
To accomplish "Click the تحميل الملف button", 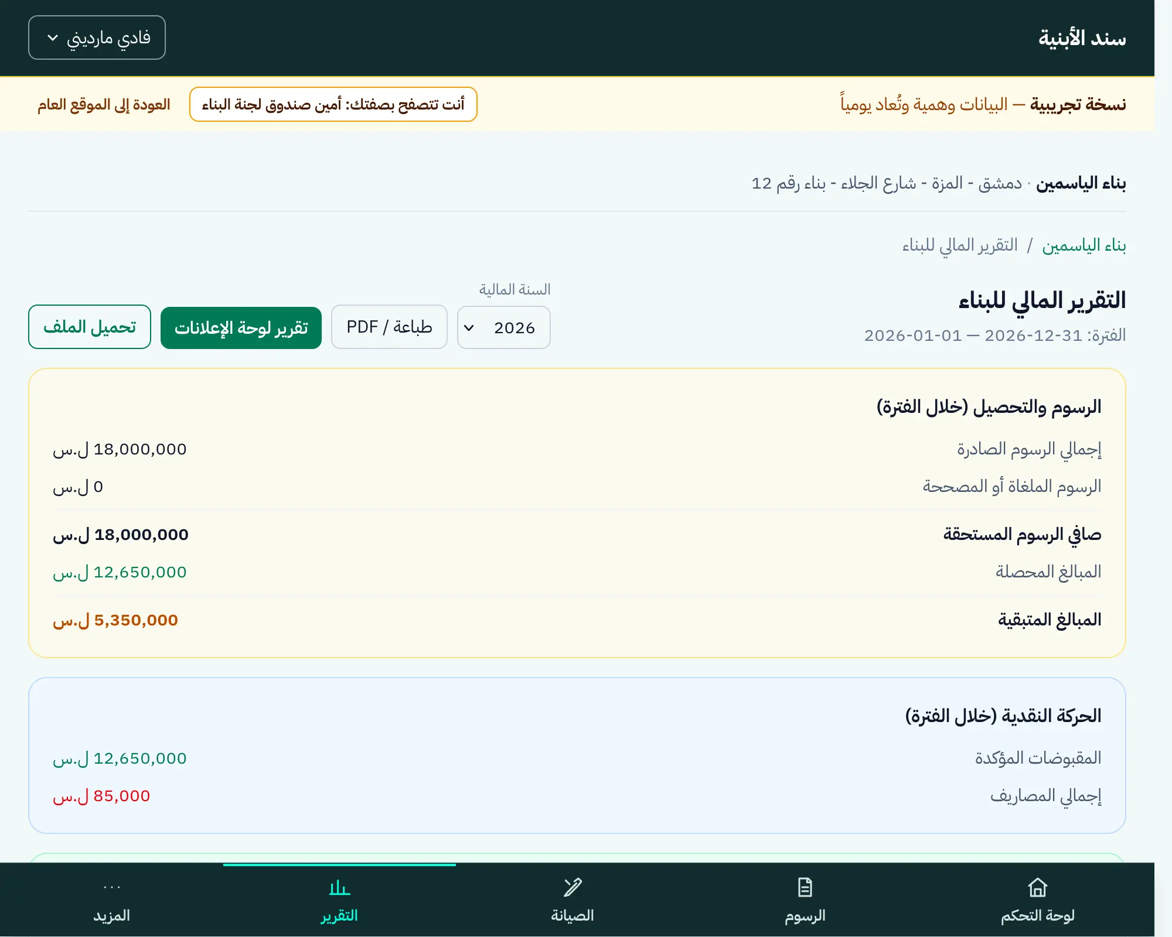I will point(90,327).
